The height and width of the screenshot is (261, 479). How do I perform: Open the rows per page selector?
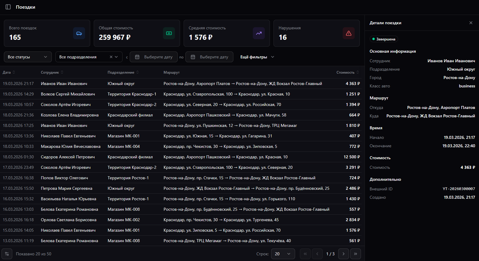[x=283, y=254]
